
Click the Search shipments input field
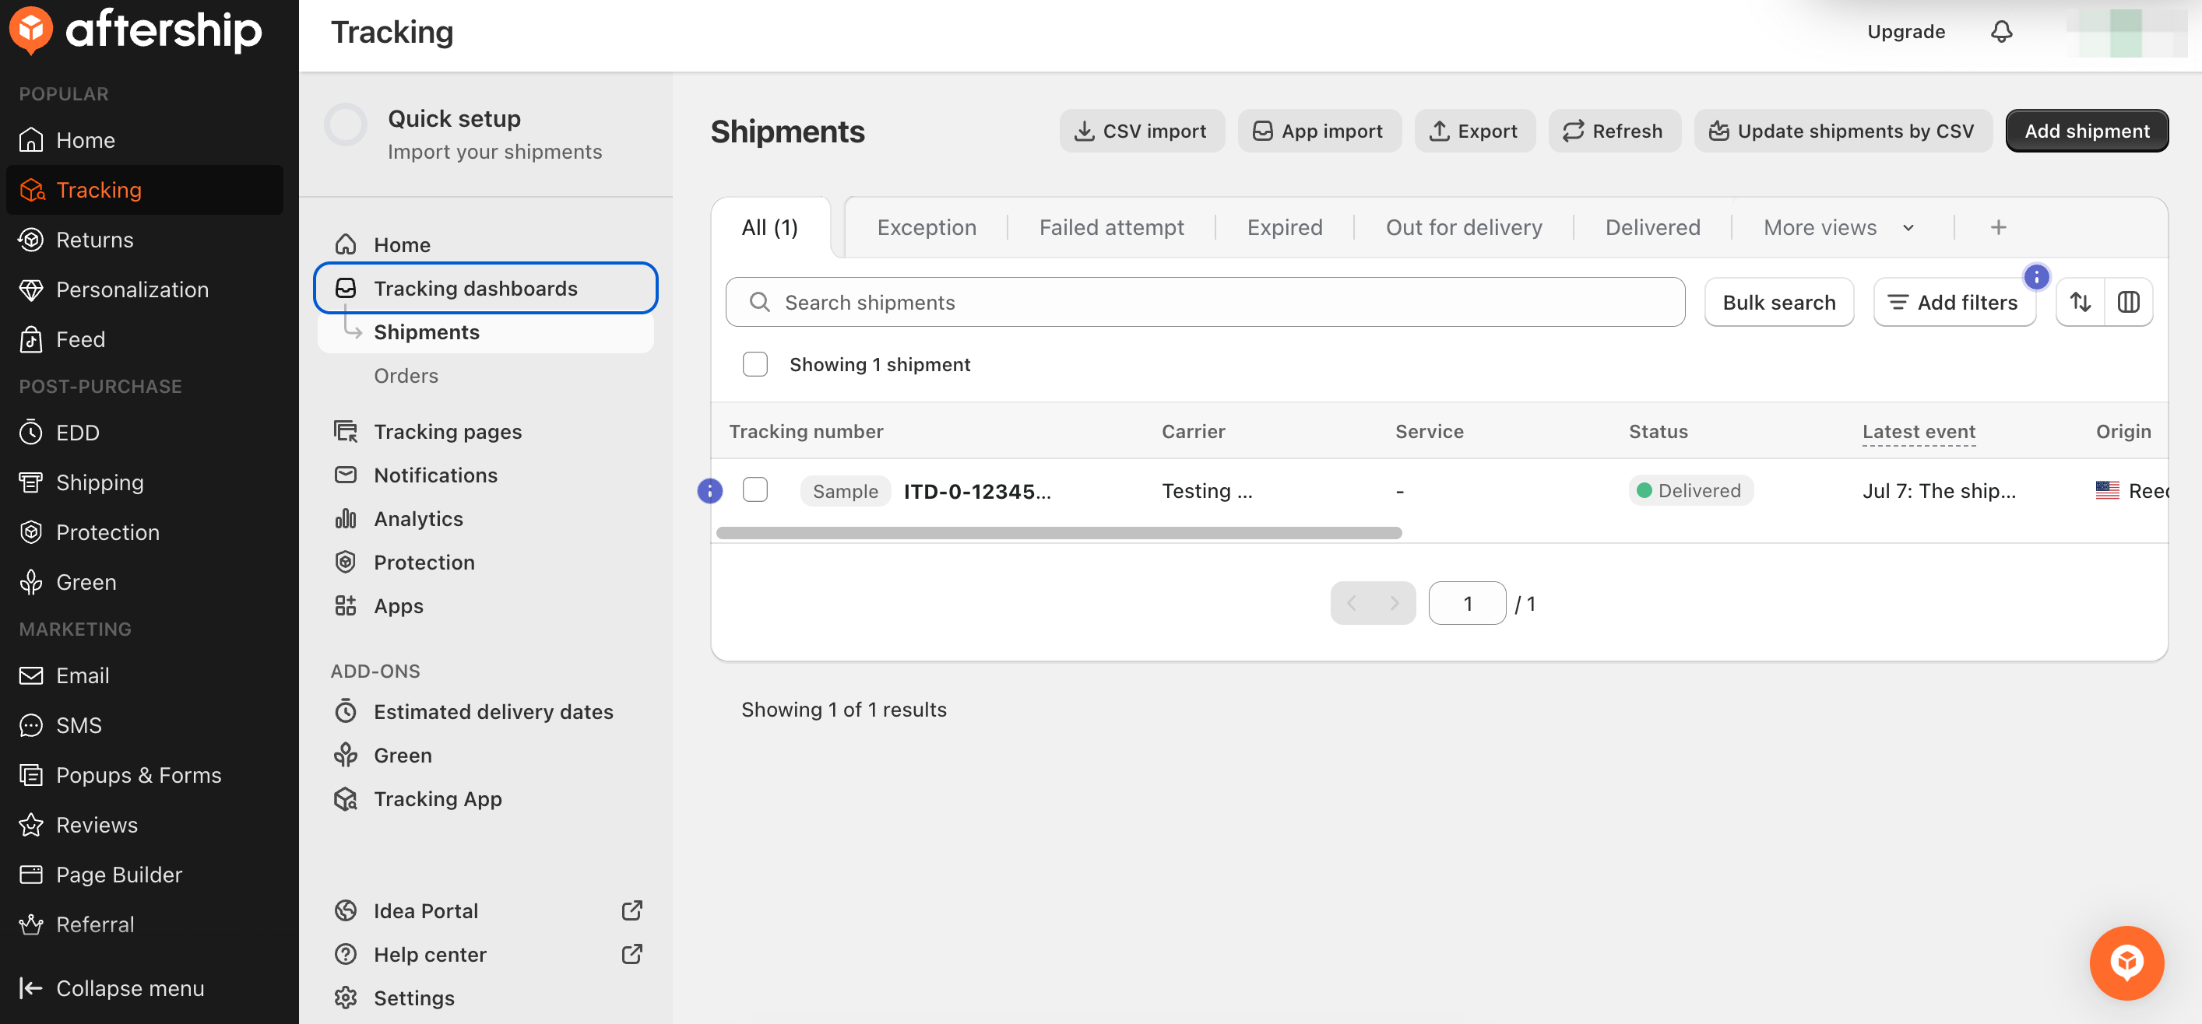coord(1205,301)
